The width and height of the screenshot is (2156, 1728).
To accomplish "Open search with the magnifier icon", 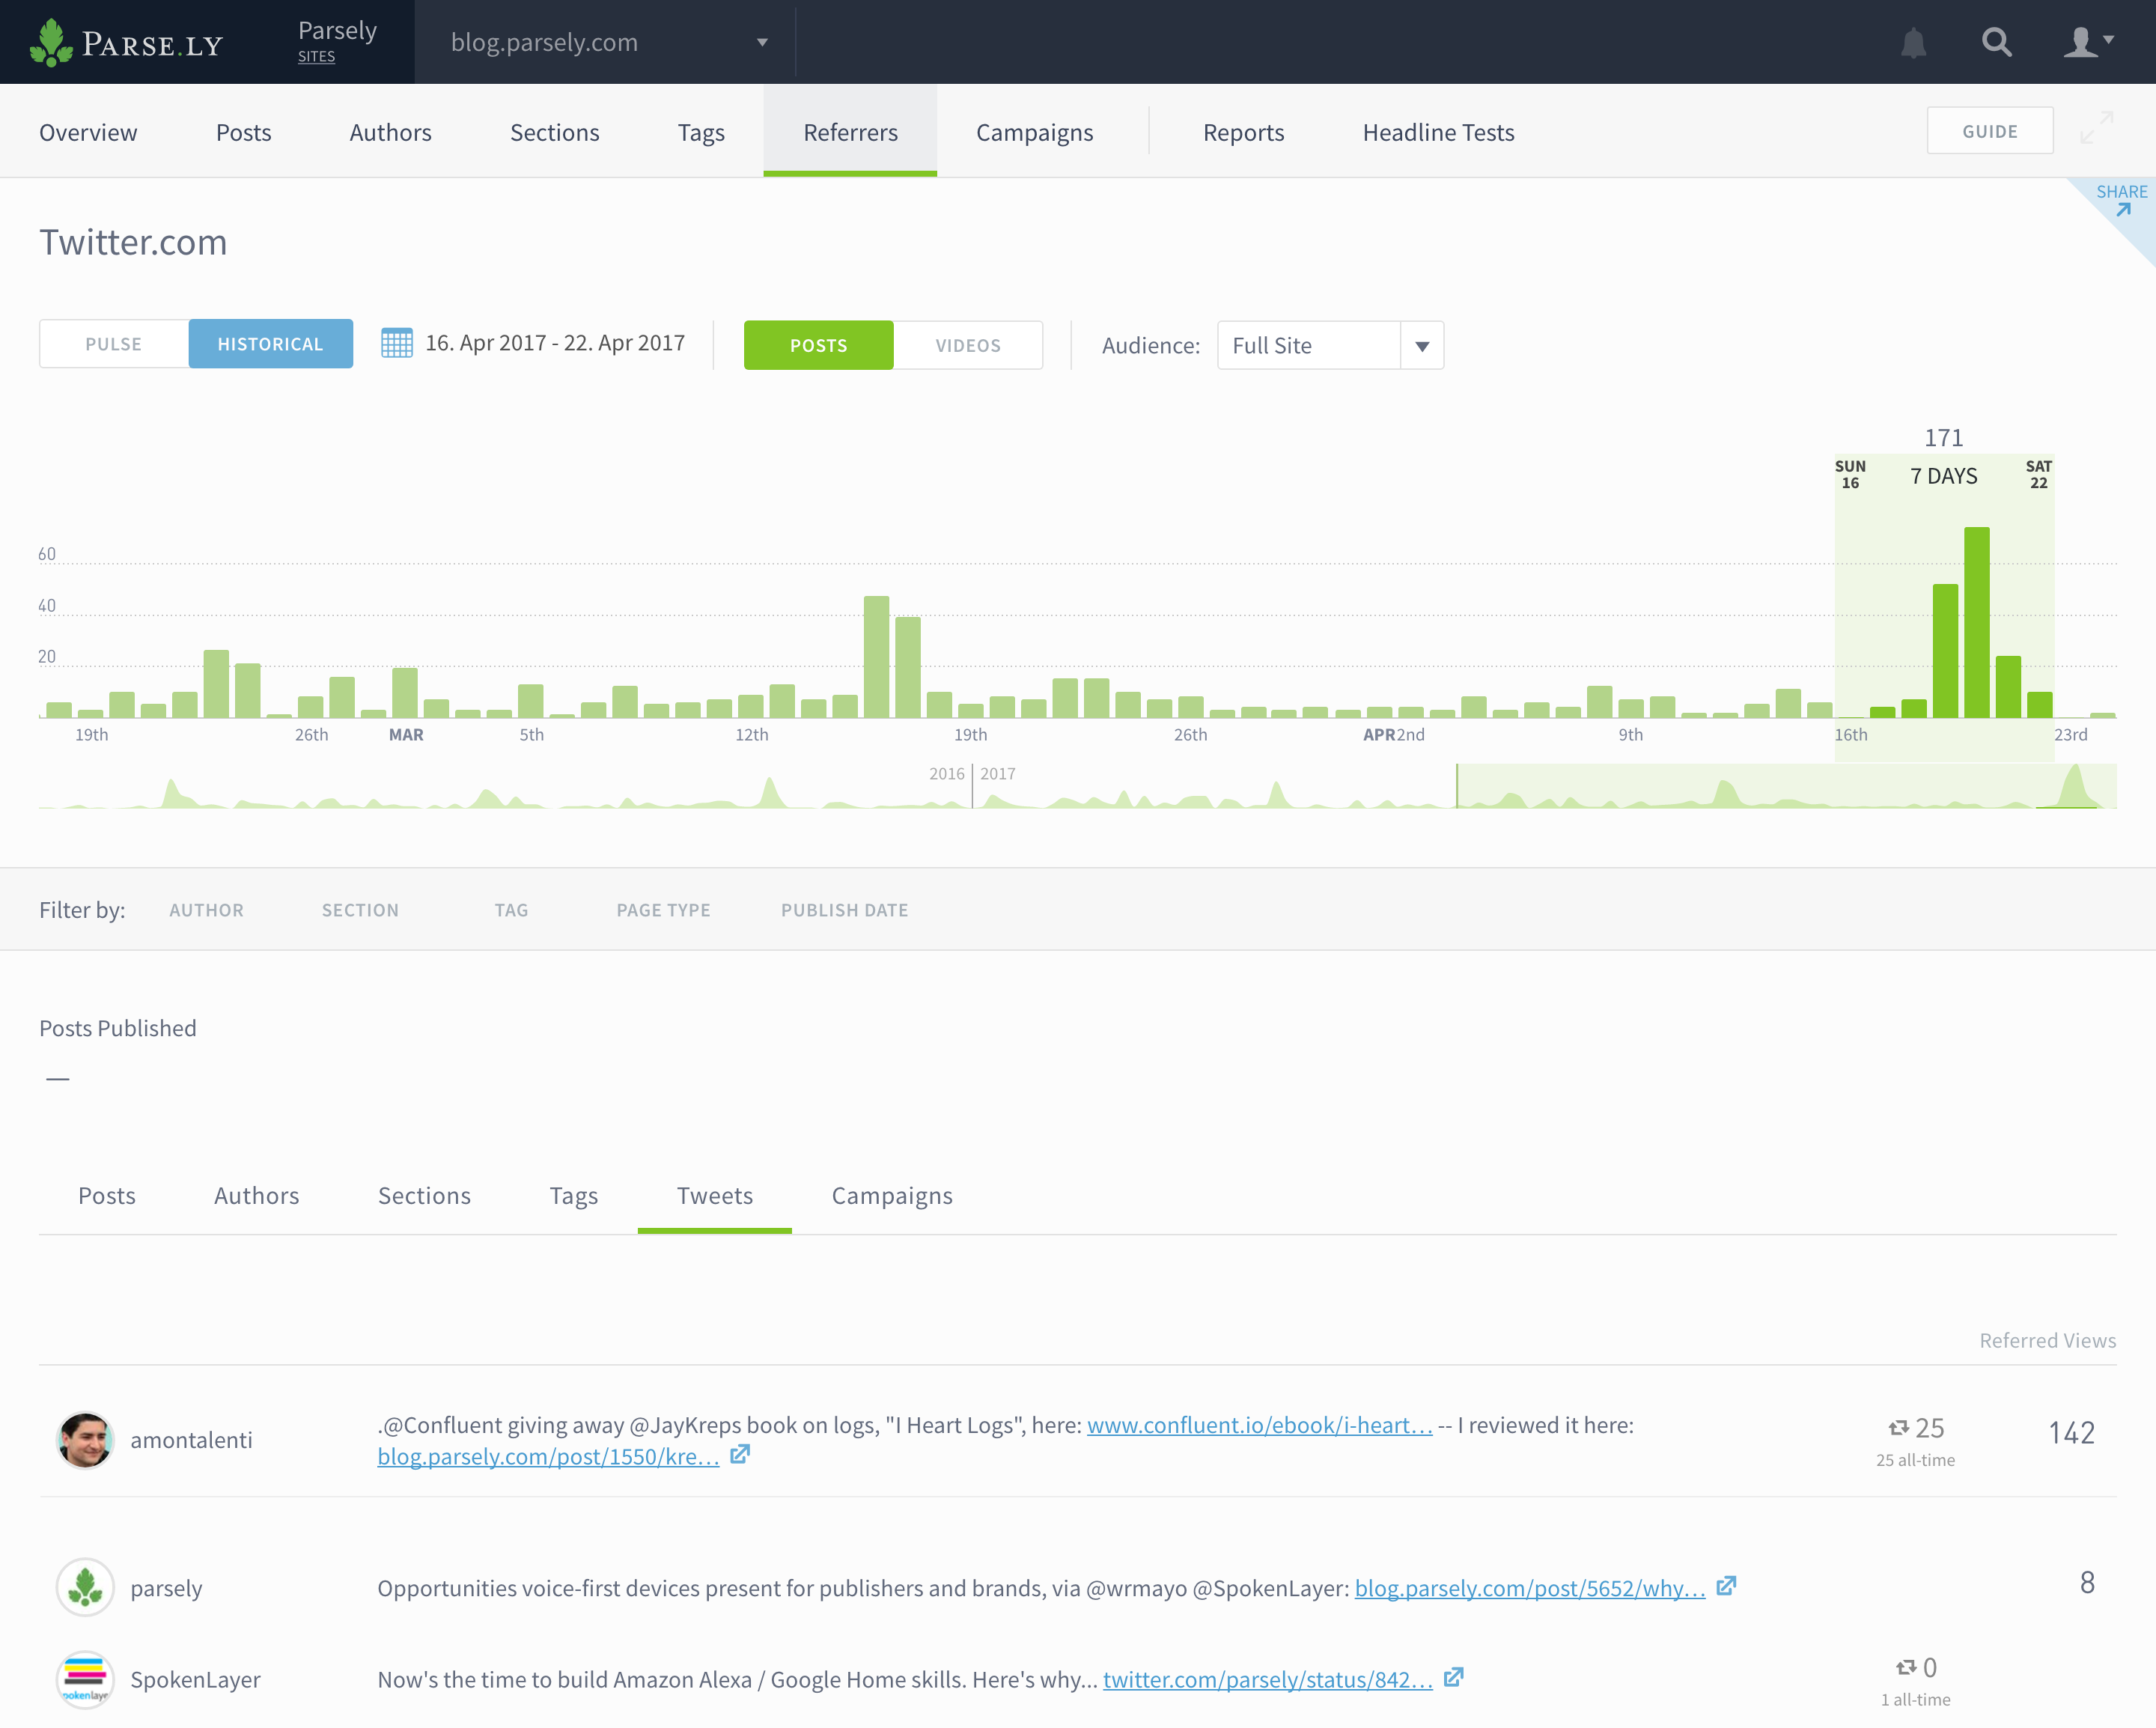I will [x=1996, y=42].
